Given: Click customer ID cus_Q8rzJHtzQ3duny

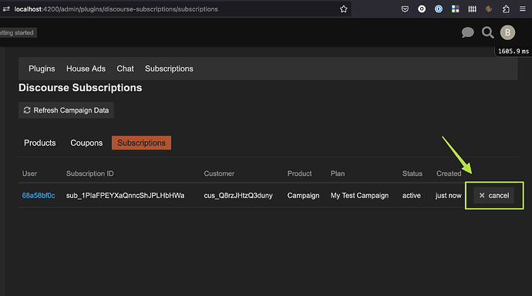Looking at the screenshot, I should [238, 196].
